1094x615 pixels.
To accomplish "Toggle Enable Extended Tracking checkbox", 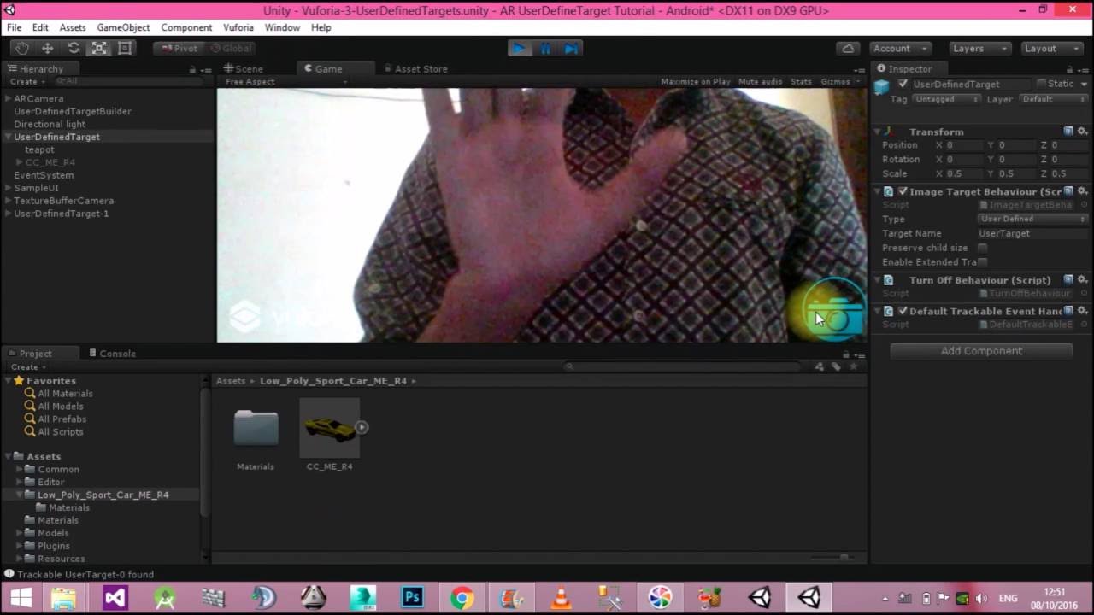I will click(x=982, y=262).
